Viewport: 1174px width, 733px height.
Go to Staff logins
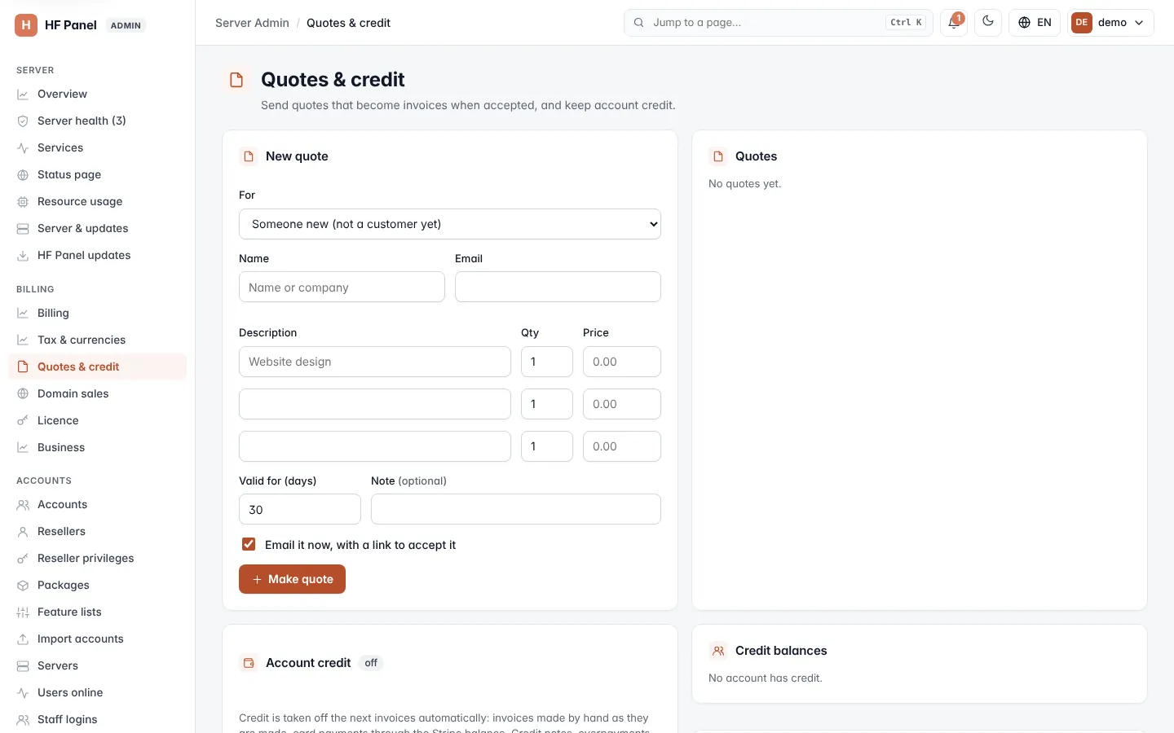click(98, 719)
